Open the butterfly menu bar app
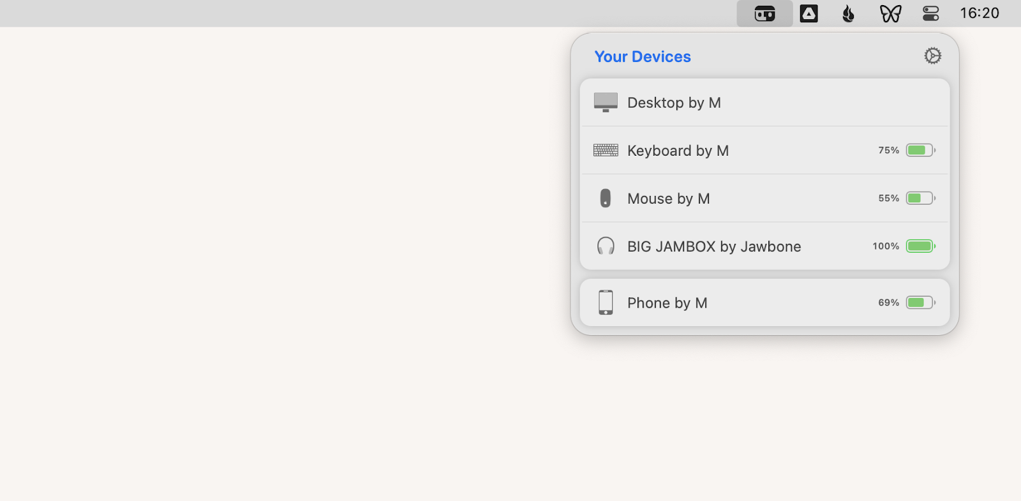Screen dimensions: 1021x501 click(x=890, y=13)
